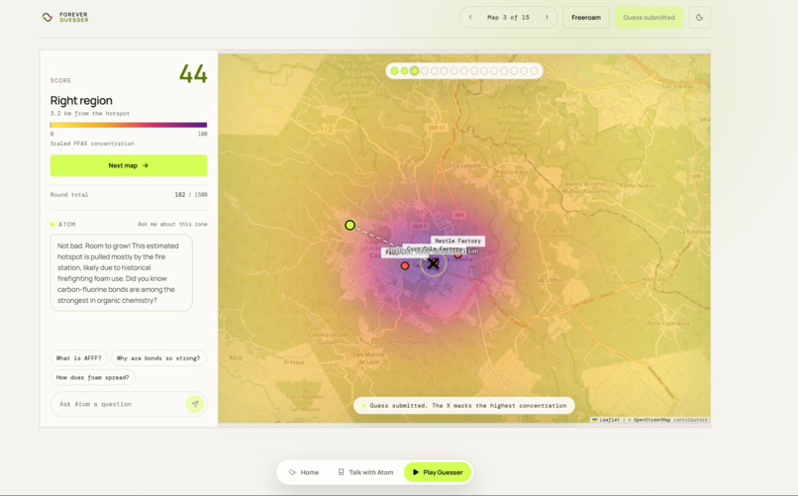This screenshot has width=798, height=496.
Task: Click the PFAS concentration color gradient bar
Action: tap(129, 125)
